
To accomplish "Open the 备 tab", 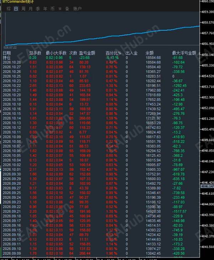I will [x=67, y=9].
